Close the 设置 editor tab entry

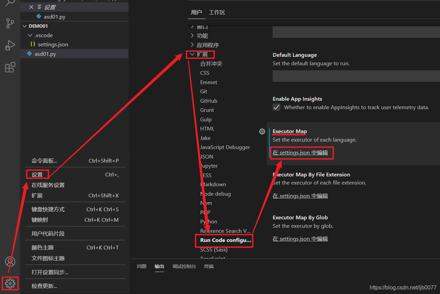[x=31, y=7]
